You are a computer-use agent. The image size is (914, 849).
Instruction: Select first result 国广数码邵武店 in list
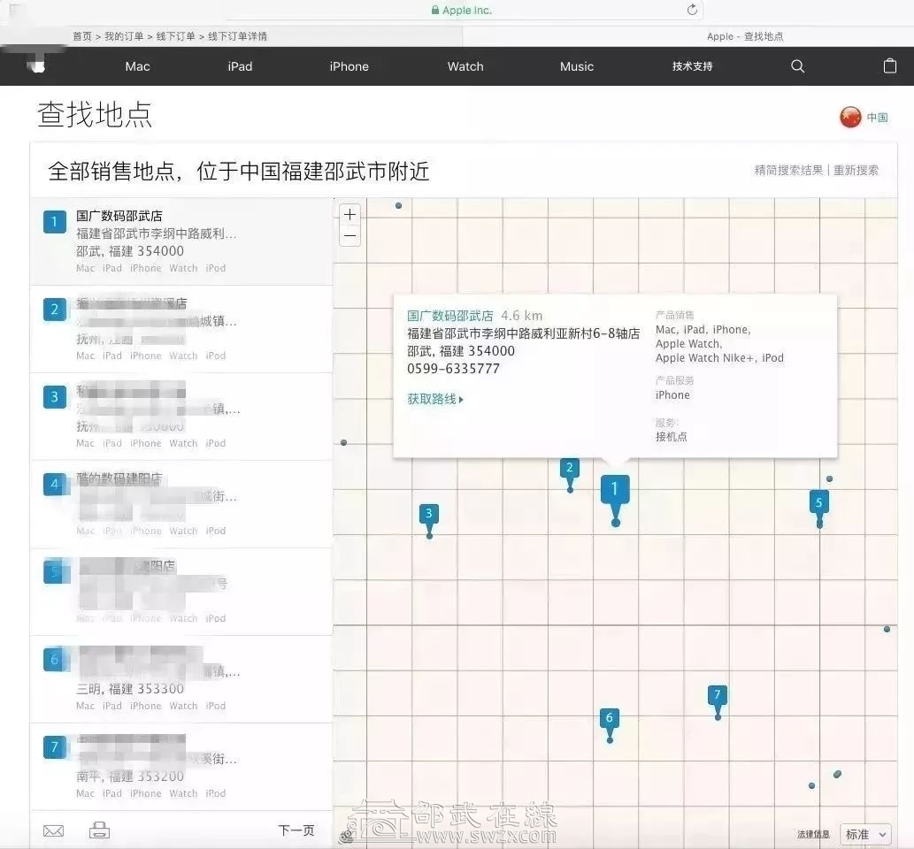(x=119, y=216)
